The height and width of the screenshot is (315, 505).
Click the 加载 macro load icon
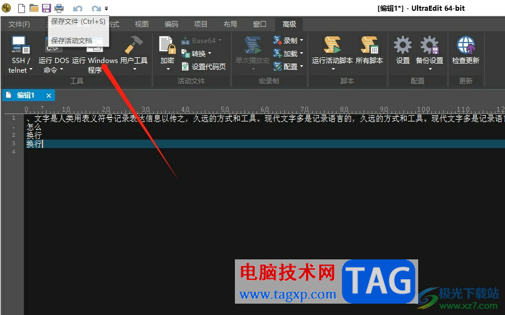tap(277, 53)
